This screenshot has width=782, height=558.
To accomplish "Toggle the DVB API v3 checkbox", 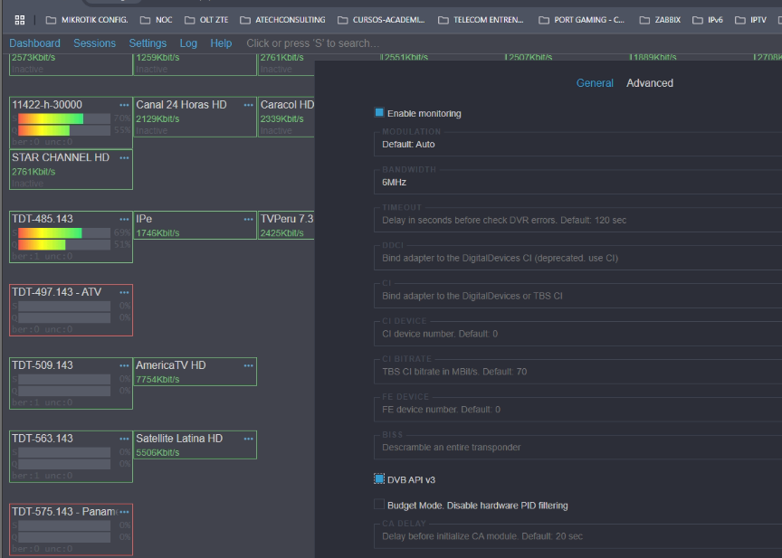I will pyautogui.click(x=379, y=479).
